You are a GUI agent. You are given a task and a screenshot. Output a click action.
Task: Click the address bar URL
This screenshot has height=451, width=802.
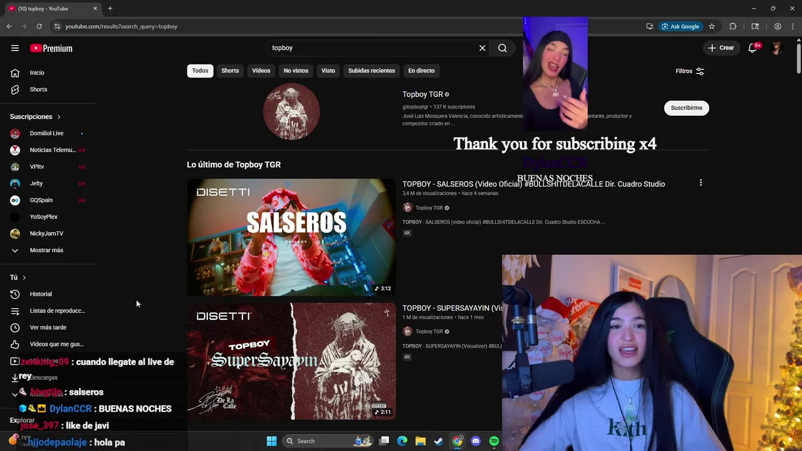click(x=122, y=26)
